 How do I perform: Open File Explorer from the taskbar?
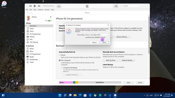tap(75, 95)
